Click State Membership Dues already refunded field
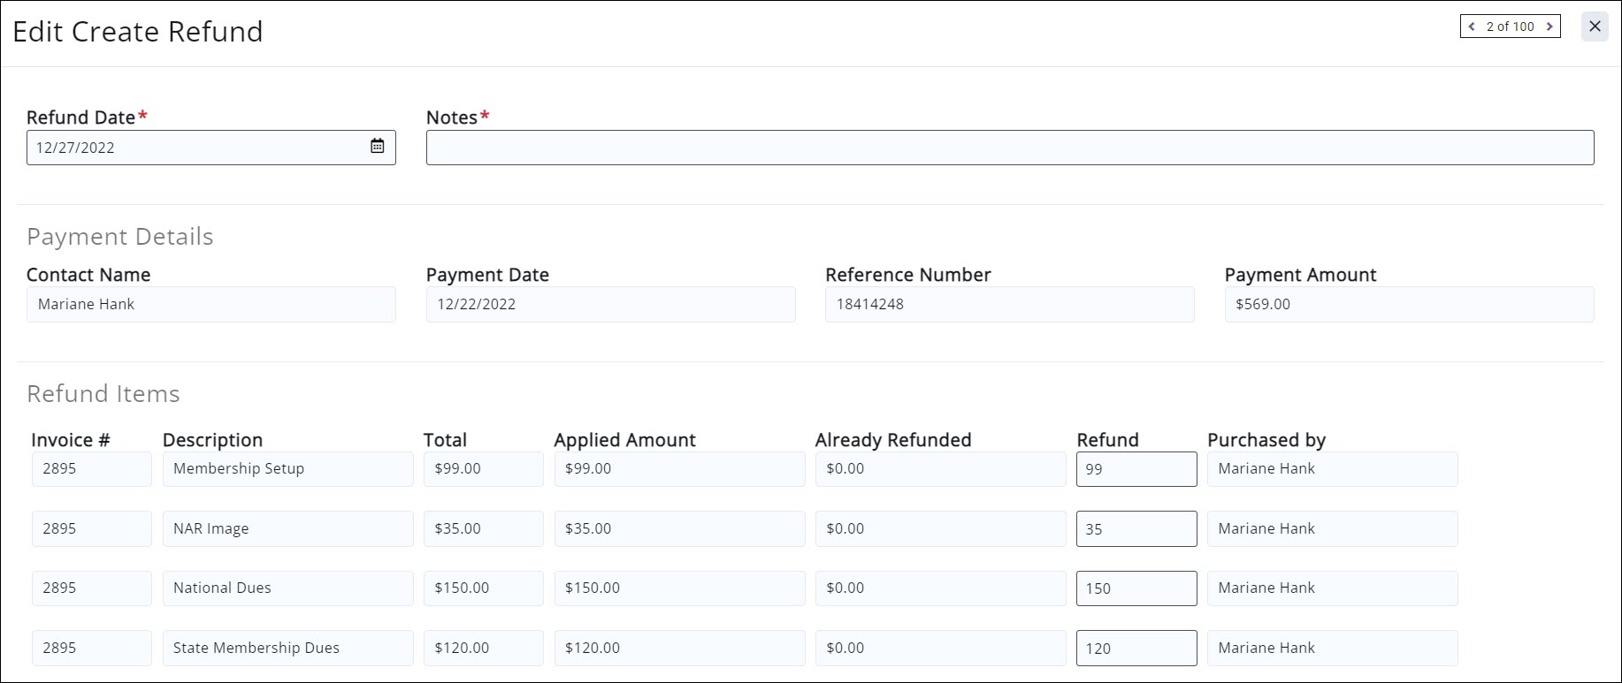The image size is (1622, 683). 940,649
